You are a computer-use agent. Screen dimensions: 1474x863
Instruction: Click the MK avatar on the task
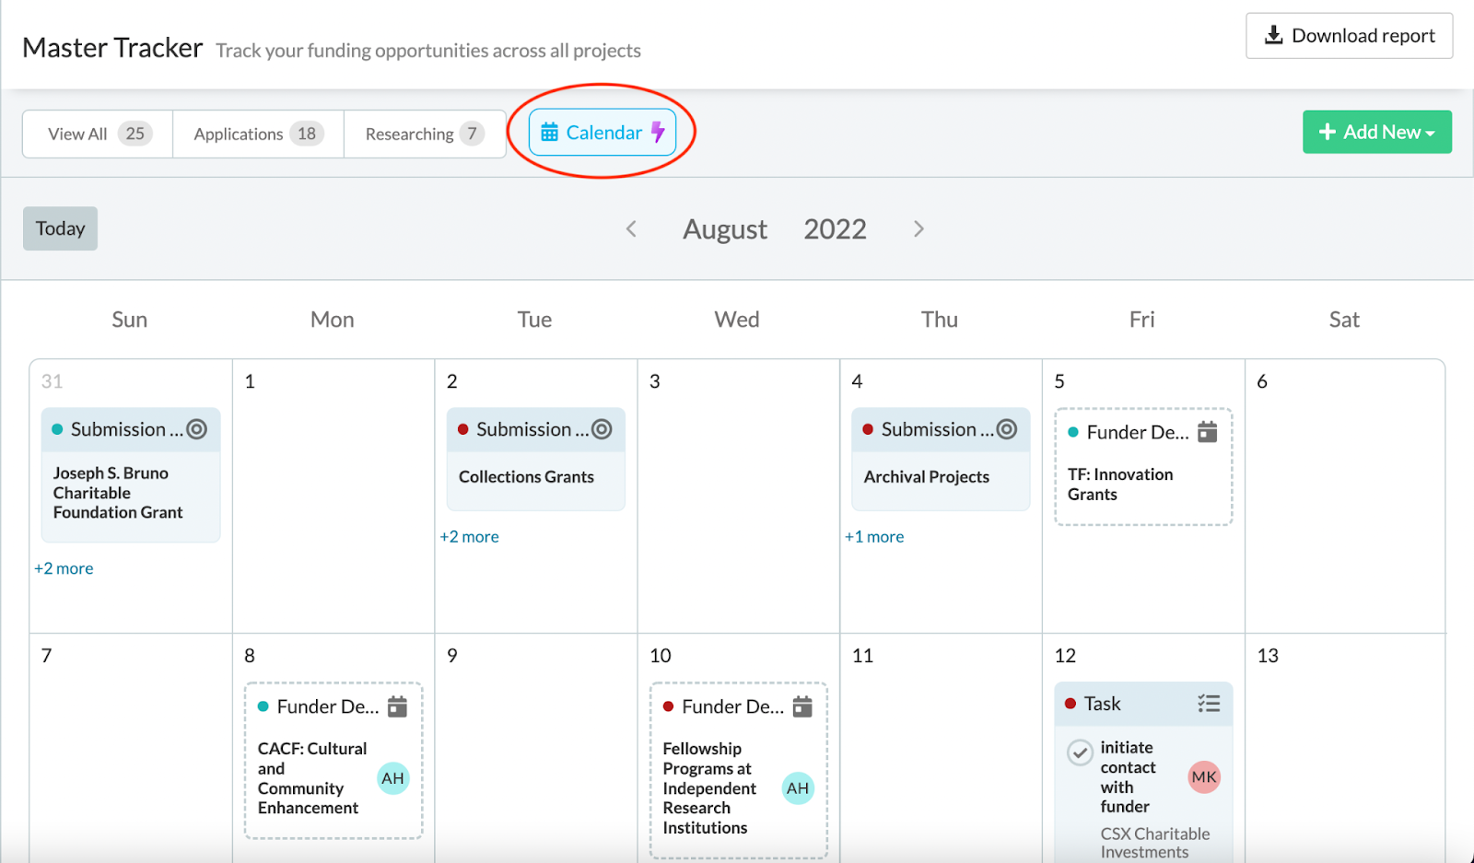pos(1204,777)
